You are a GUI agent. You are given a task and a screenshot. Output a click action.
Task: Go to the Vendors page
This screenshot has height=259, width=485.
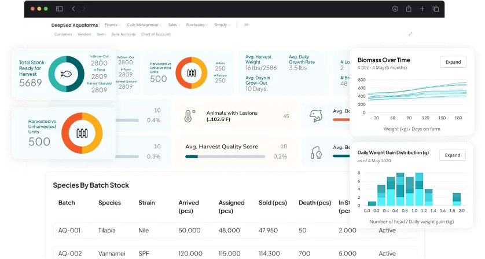84,34
